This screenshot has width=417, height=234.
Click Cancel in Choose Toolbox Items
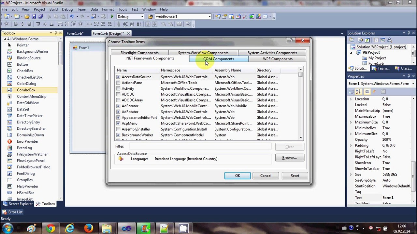click(266, 176)
